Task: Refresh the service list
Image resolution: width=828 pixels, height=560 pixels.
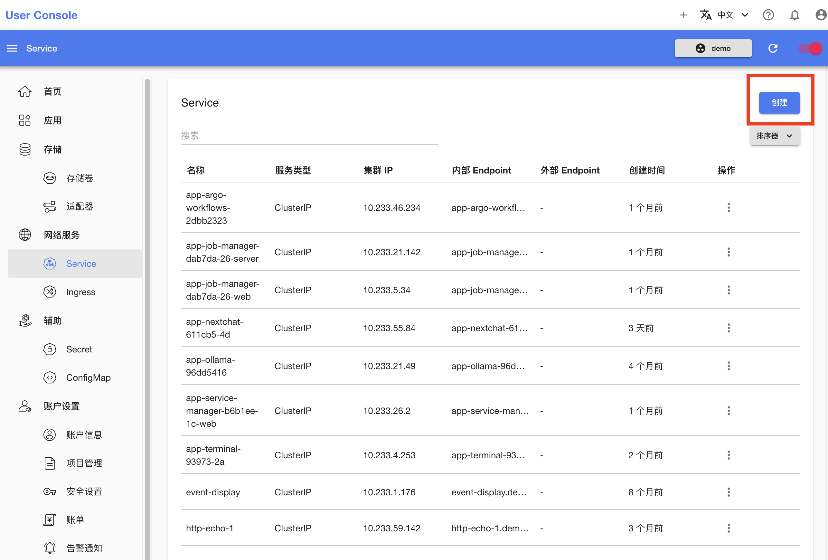Action: [x=772, y=48]
